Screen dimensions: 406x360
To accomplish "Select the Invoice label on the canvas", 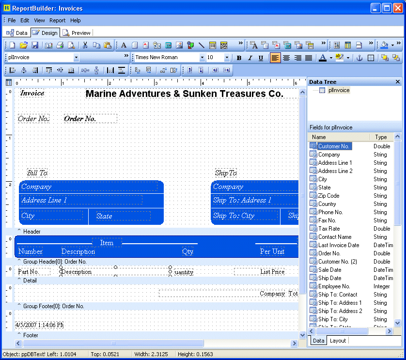I will pos(32,93).
